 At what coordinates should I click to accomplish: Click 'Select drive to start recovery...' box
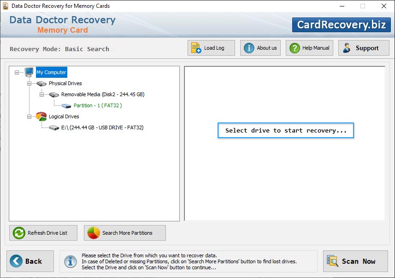pos(286,130)
